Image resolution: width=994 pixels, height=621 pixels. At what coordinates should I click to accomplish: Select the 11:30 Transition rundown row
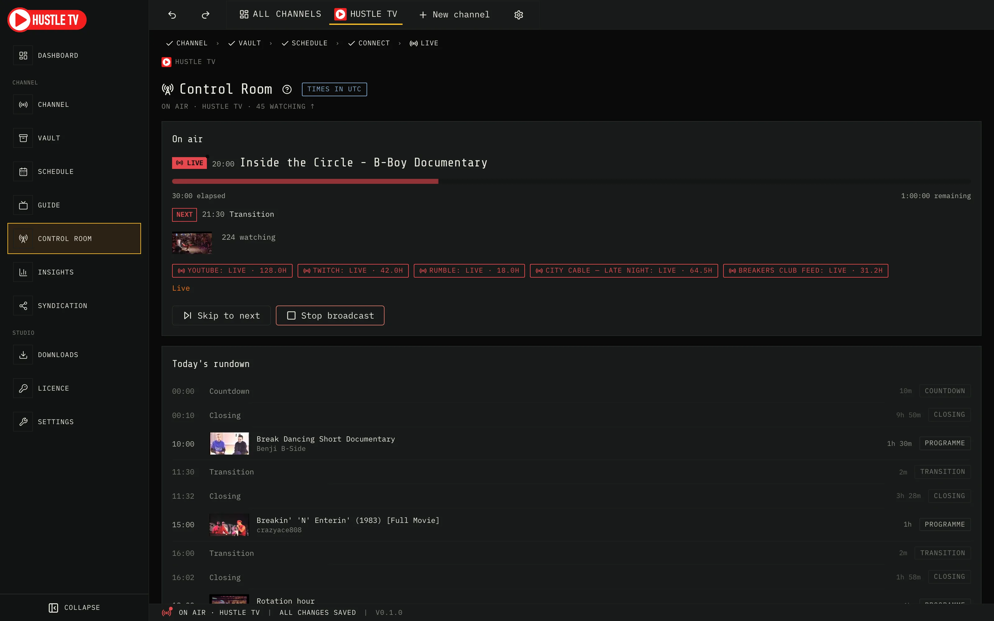point(571,472)
